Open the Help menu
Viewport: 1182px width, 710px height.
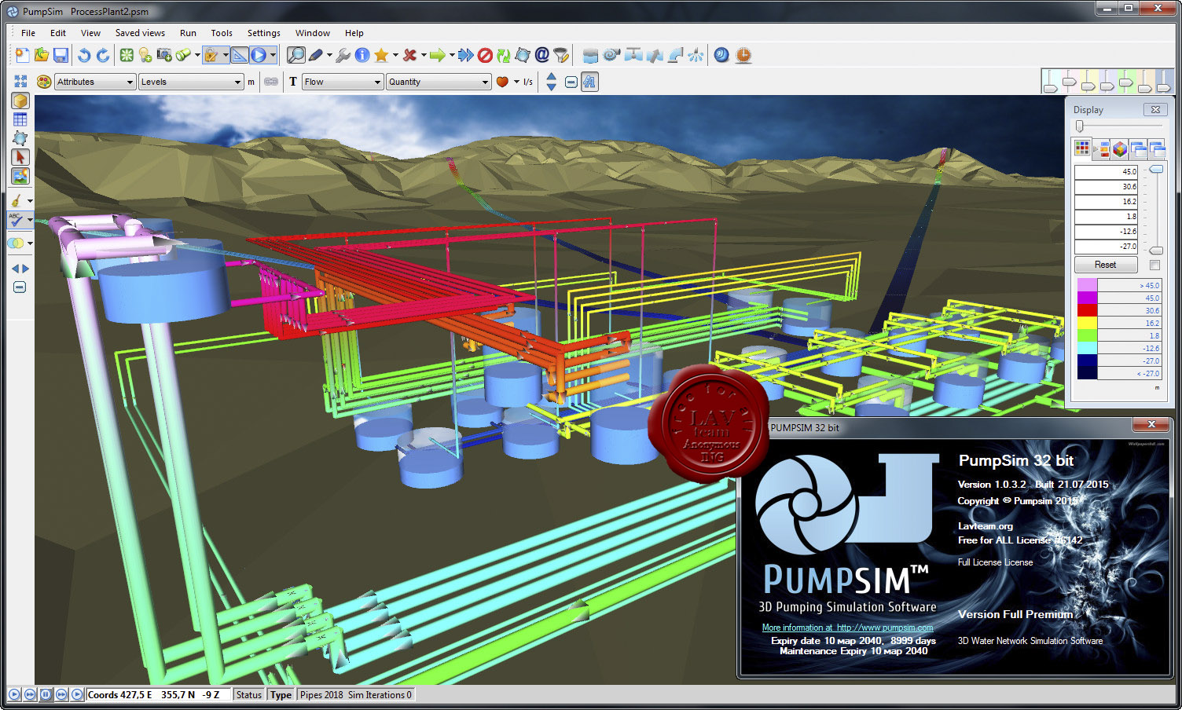tap(354, 33)
